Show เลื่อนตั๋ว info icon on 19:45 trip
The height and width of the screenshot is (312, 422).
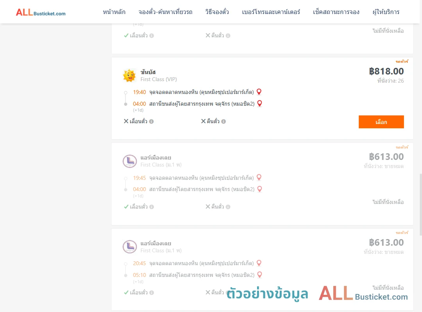(152, 207)
